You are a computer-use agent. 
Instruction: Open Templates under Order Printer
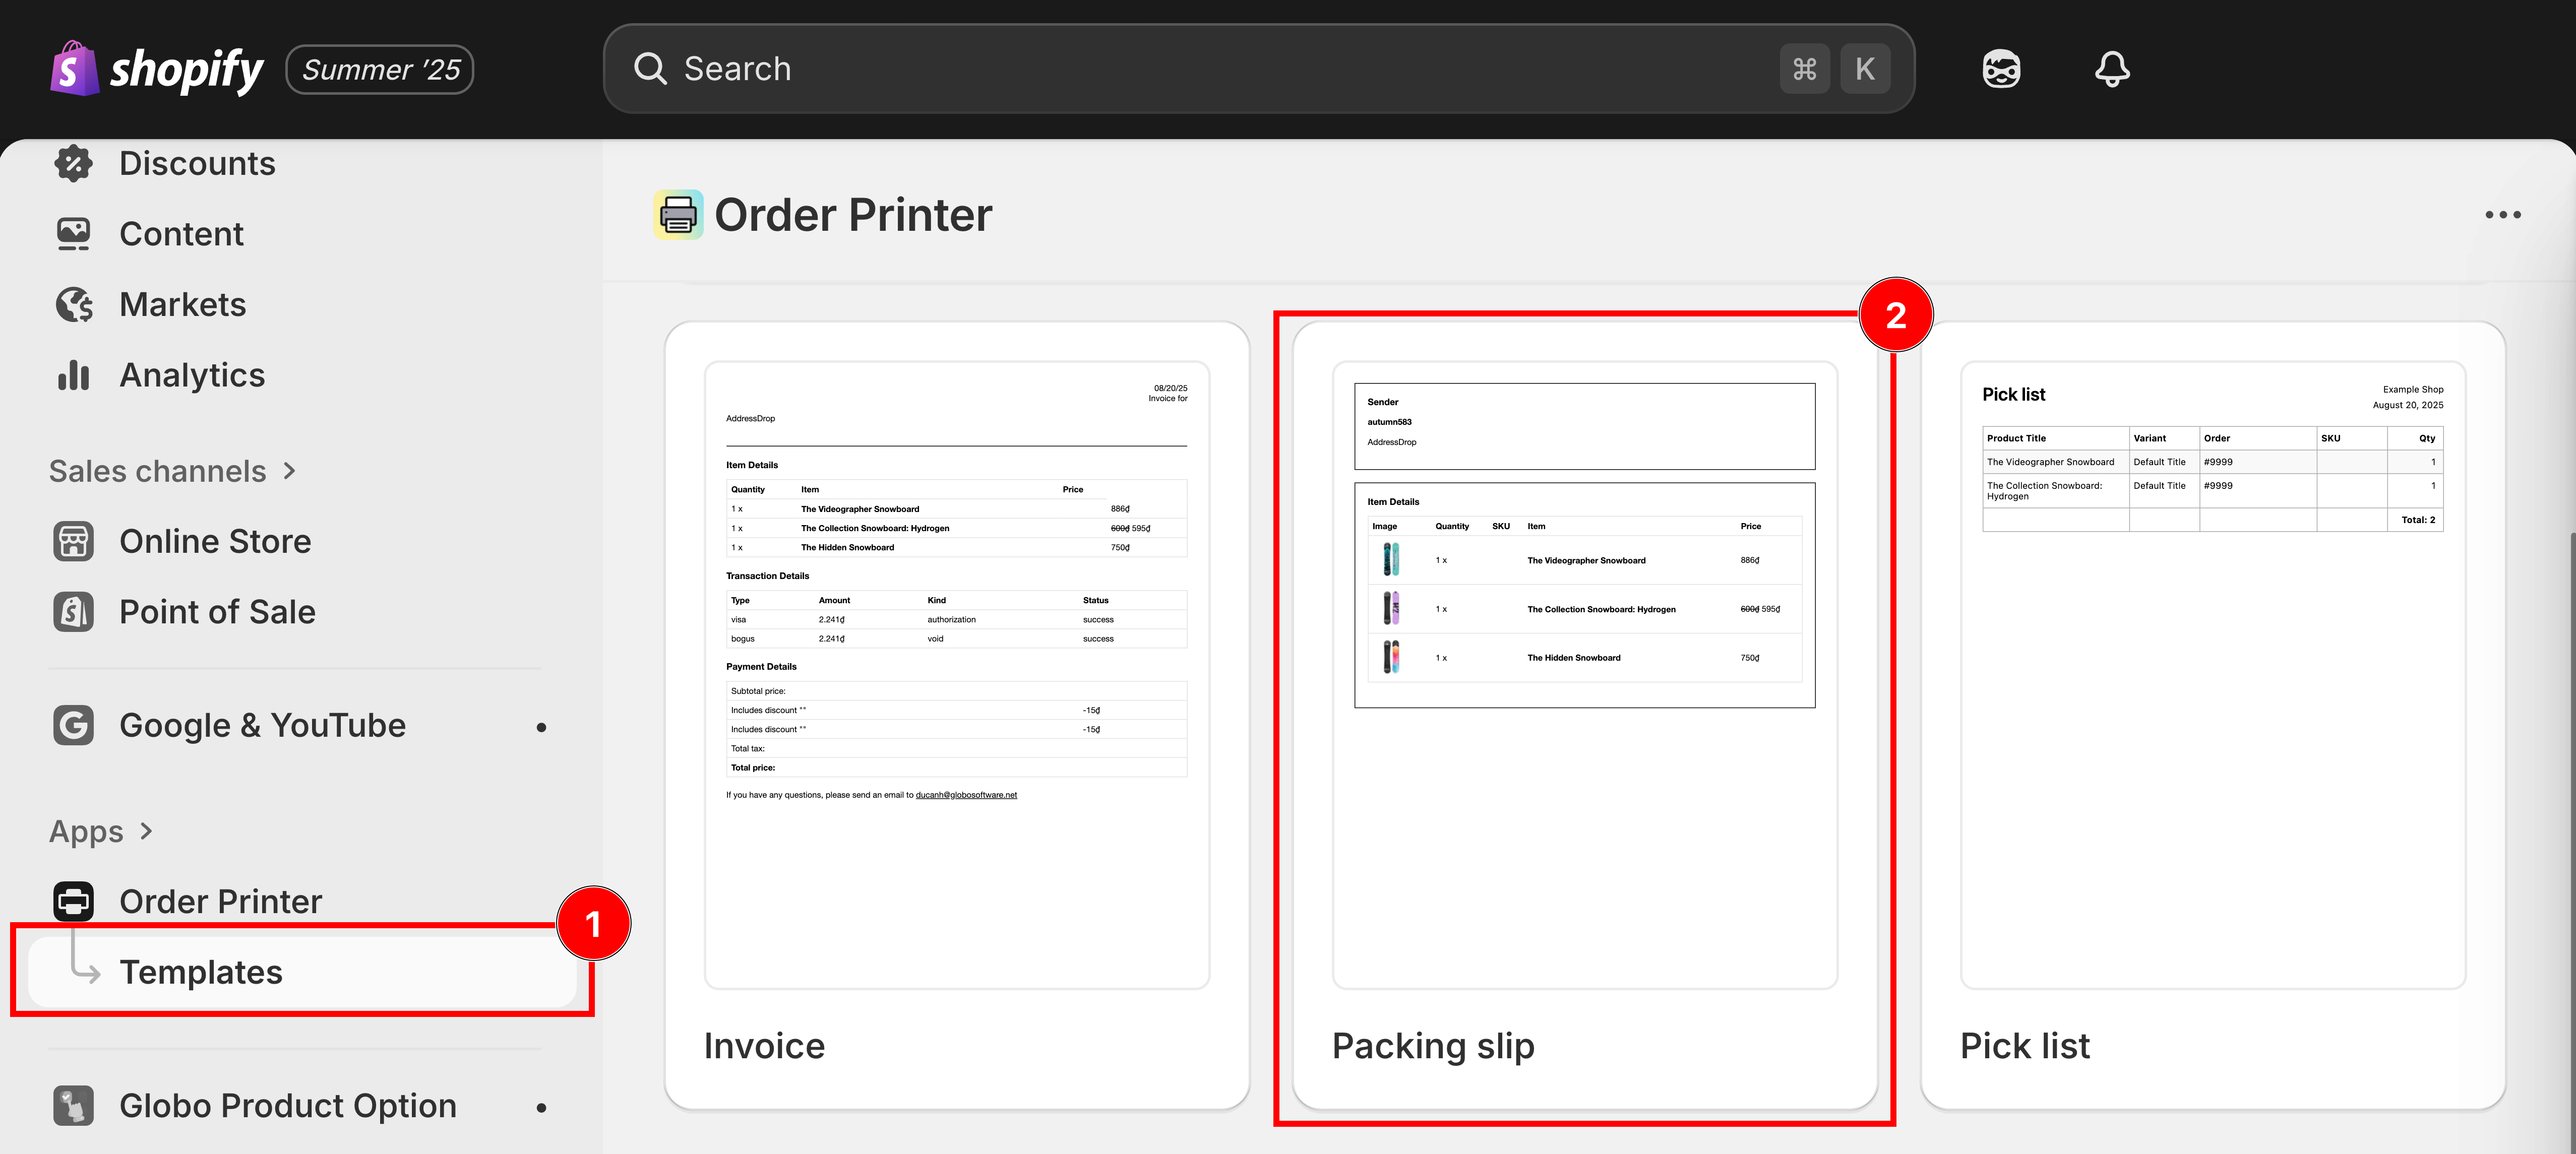(x=302, y=972)
